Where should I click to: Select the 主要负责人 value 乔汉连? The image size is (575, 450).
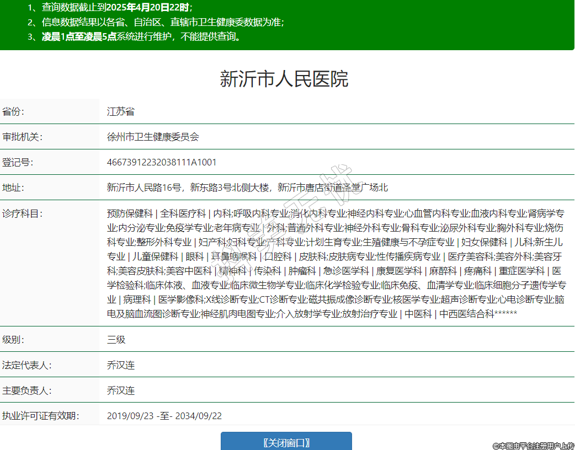pyautogui.click(x=121, y=390)
